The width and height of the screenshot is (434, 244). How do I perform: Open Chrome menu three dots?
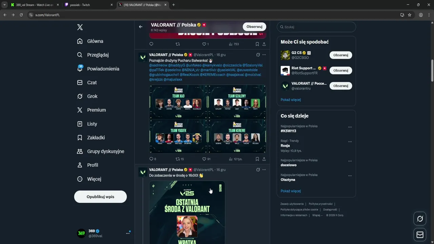(429, 15)
